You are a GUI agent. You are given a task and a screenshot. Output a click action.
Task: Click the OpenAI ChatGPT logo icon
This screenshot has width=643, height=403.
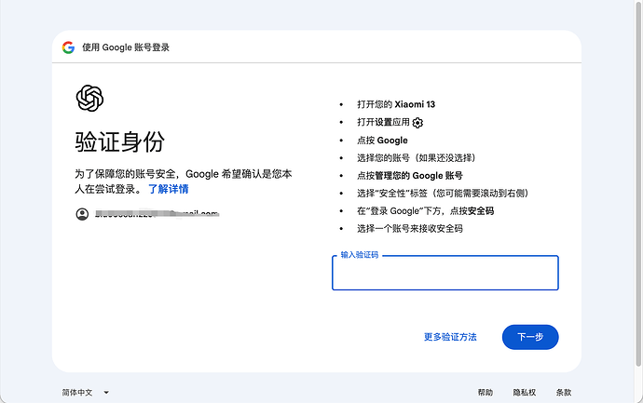[x=89, y=99]
